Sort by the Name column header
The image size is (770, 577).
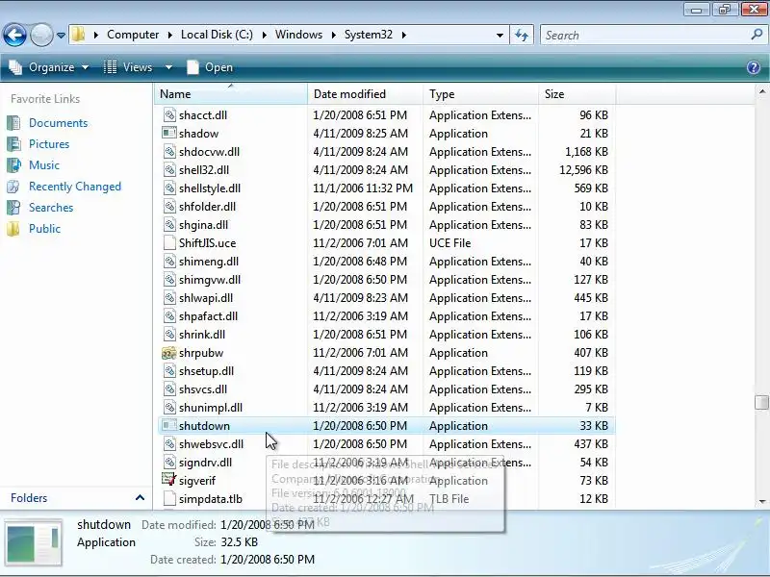[x=231, y=93]
